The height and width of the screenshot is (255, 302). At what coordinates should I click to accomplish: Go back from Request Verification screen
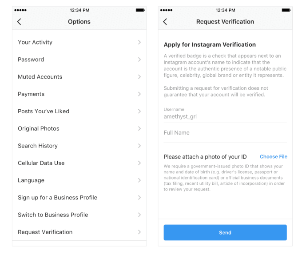pyautogui.click(x=165, y=22)
